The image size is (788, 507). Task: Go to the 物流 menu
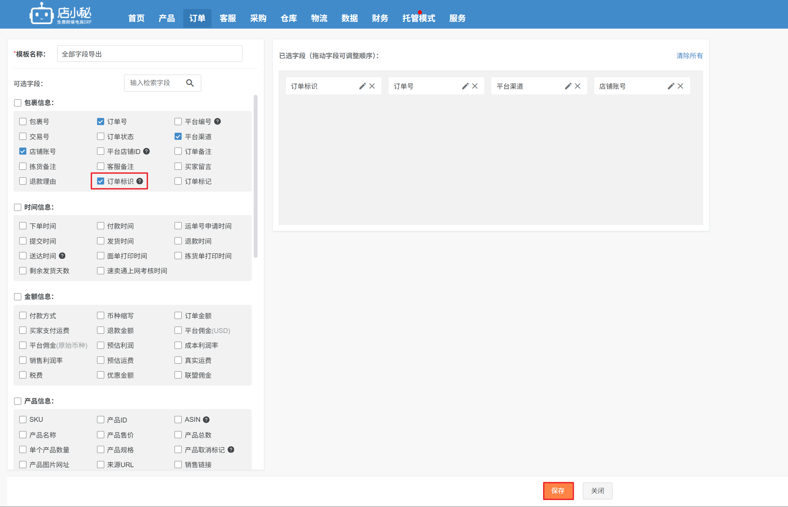click(319, 18)
